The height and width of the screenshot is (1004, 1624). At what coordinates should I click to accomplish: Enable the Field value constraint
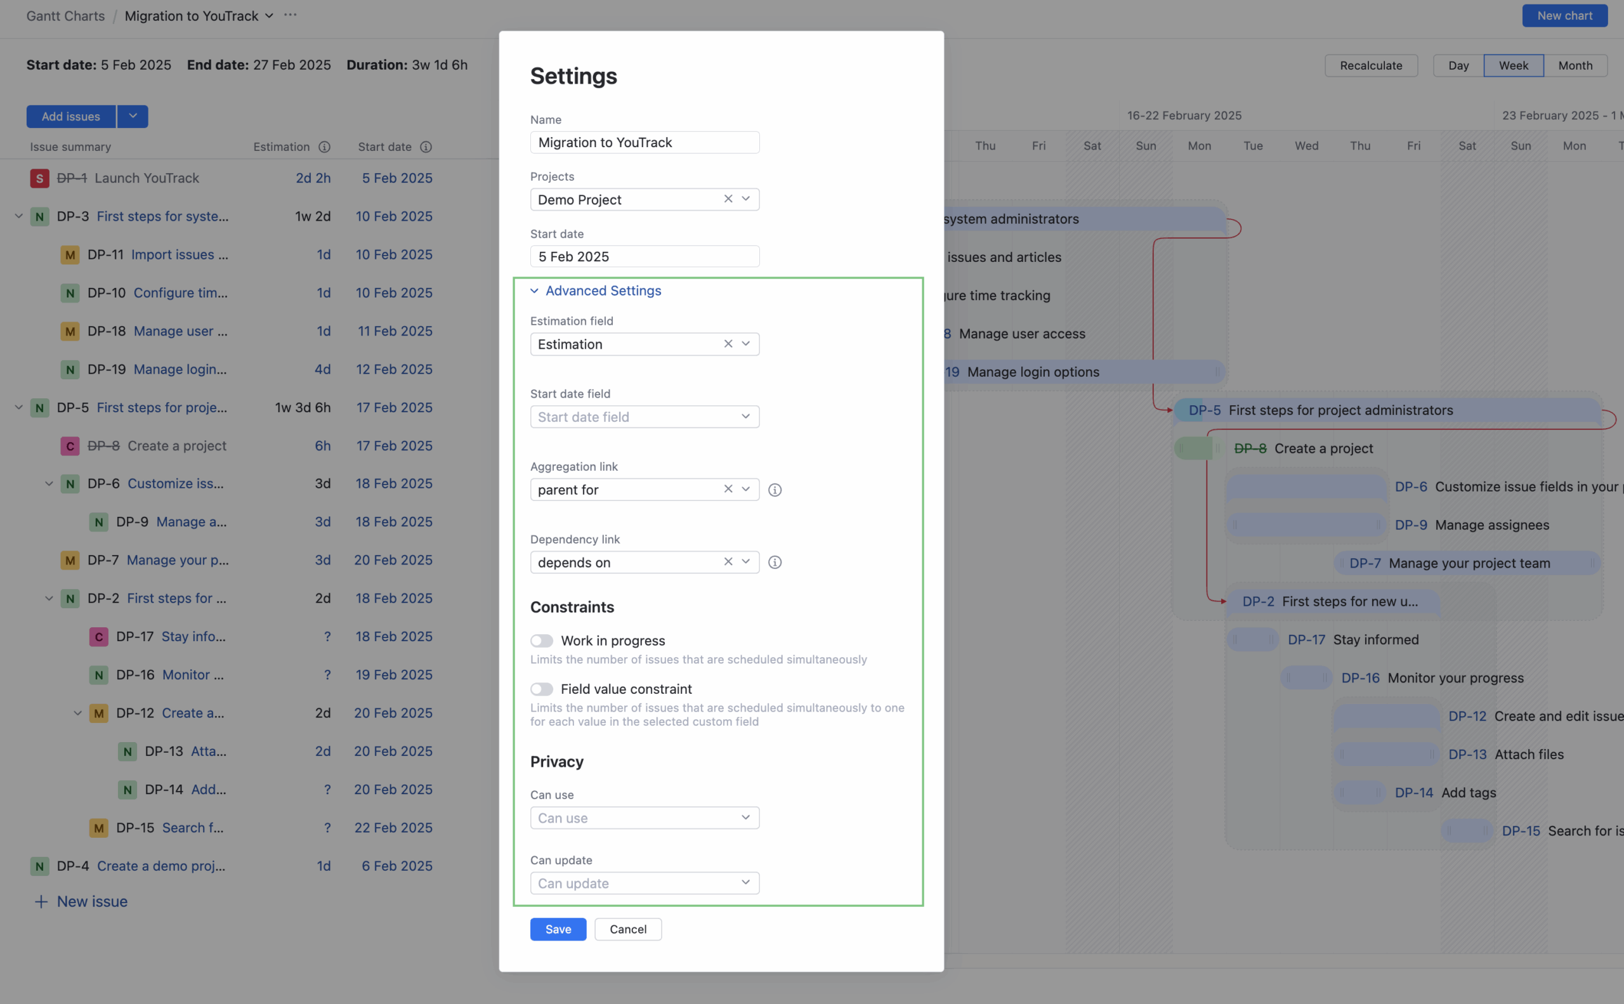click(x=541, y=689)
